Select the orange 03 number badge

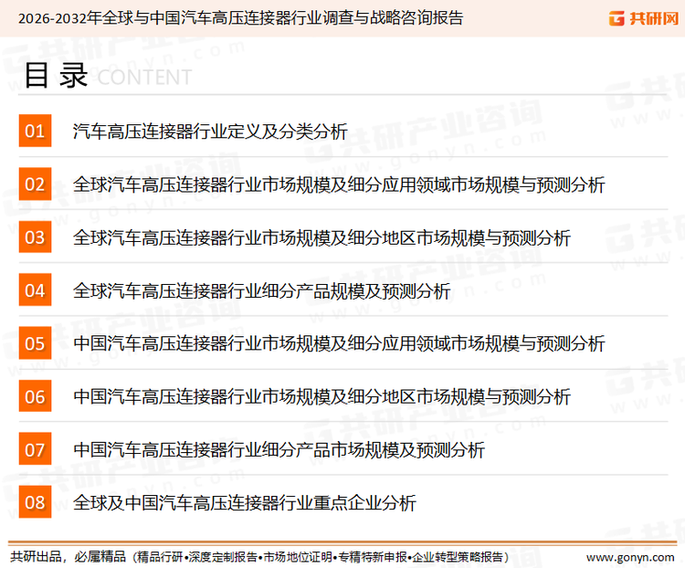[35, 237]
